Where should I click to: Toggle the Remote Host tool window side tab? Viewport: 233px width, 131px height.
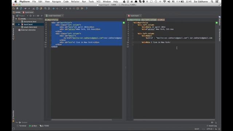pos(220,35)
